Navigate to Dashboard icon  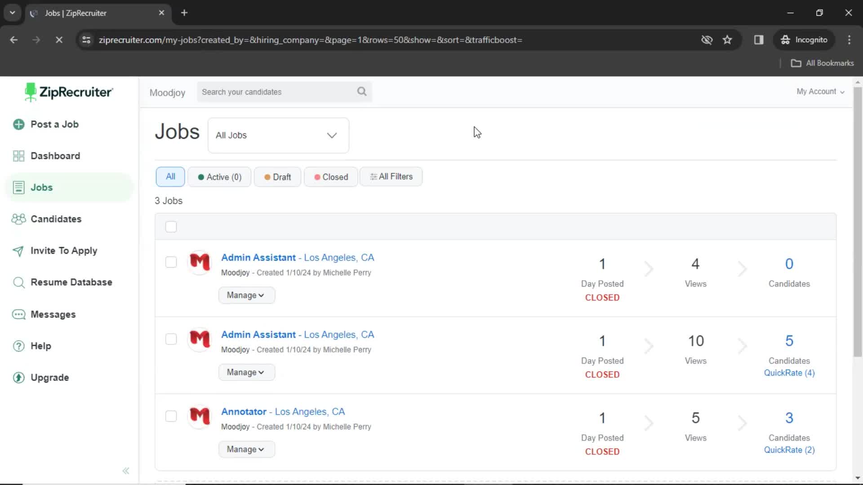(18, 156)
